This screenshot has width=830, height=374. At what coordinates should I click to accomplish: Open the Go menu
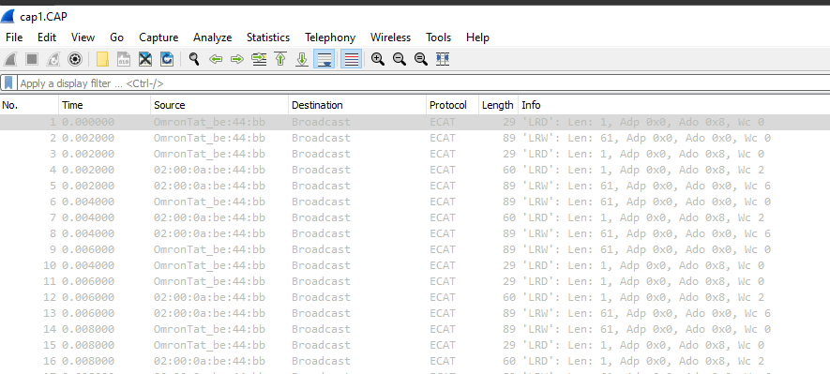pos(116,37)
